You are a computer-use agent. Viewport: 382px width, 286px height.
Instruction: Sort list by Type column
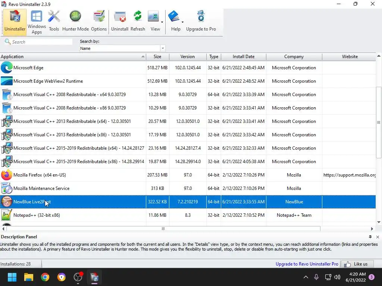214,57
